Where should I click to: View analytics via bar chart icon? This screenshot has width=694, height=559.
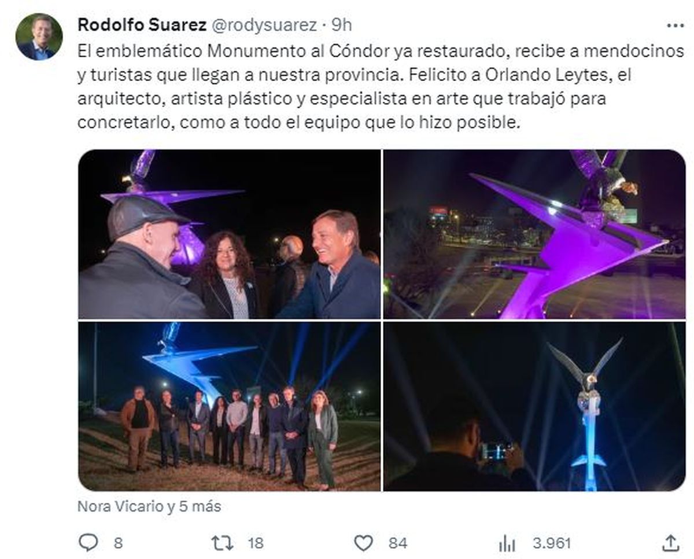point(507,543)
